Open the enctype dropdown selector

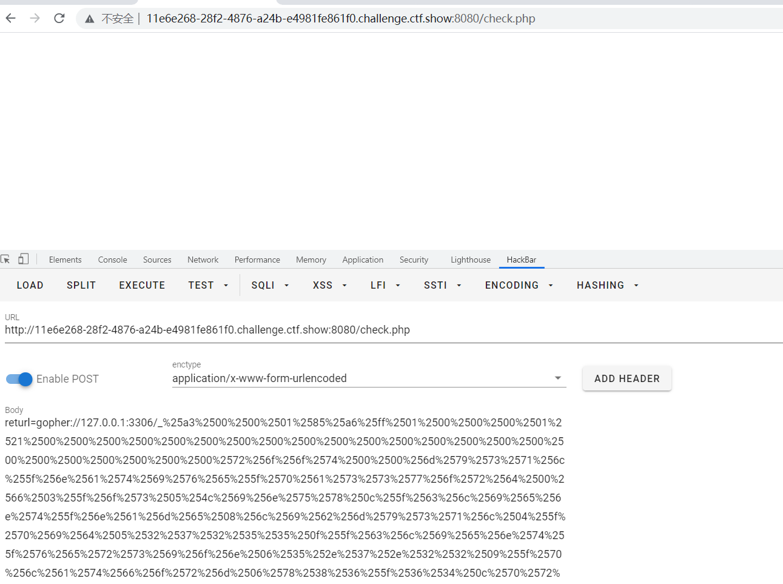[369, 378]
